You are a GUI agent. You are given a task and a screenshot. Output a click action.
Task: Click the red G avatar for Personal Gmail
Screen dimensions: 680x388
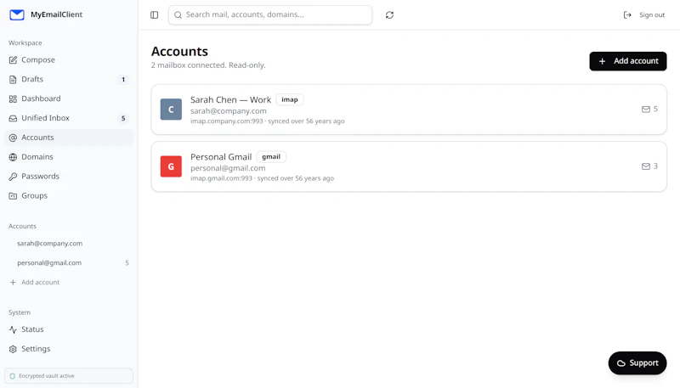pos(171,166)
